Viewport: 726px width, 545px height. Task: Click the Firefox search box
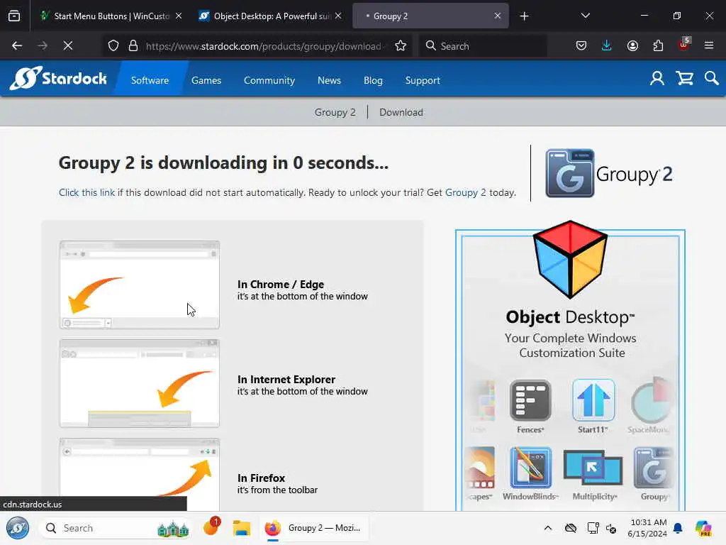click(x=483, y=46)
